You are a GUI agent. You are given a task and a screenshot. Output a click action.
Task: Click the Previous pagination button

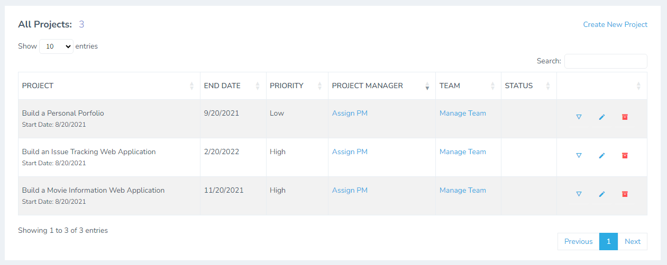[x=578, y=241]
